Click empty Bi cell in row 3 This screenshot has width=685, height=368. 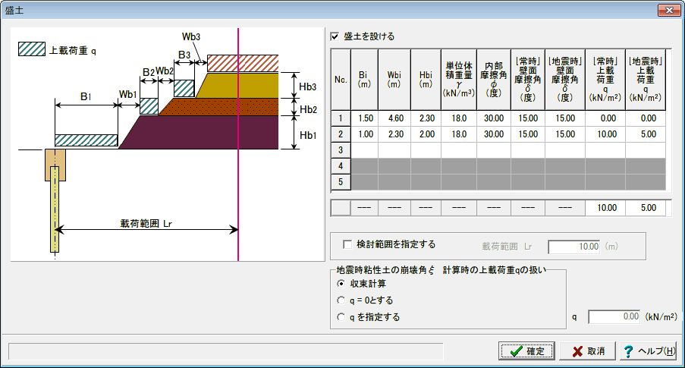point(365,150)
